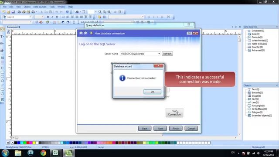Select Circle/Ellipse in Objects tree
Image resolution: width=279 pixels, height=157 pixels.
click(x=259, y=109)
